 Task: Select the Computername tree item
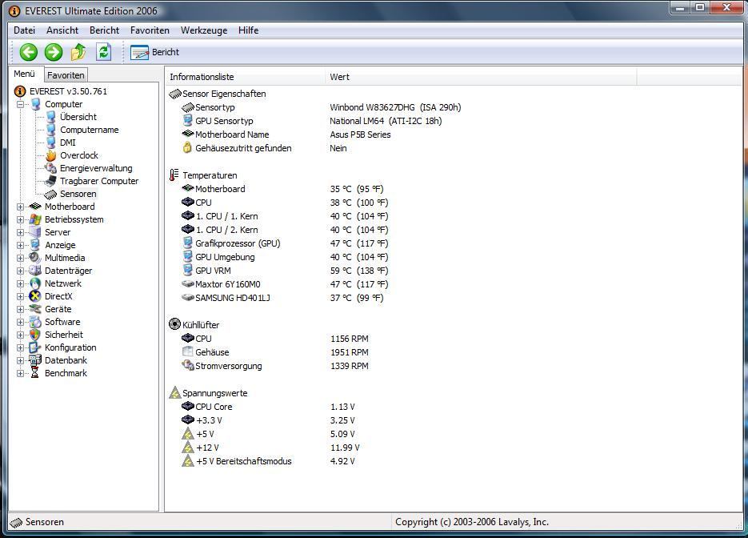pos(90,130)
